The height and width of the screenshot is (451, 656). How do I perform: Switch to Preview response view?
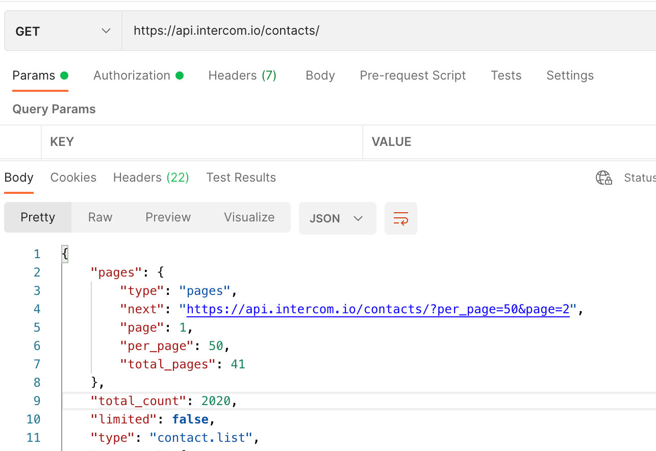pyautogui.click(x=168, y=217)
